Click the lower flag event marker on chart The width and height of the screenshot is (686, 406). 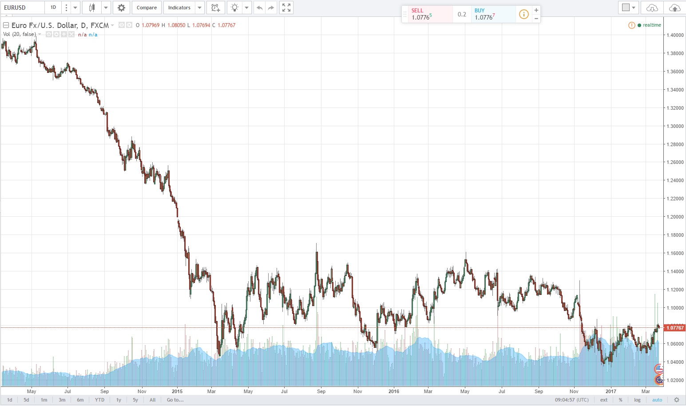click(x=659, y=380)
